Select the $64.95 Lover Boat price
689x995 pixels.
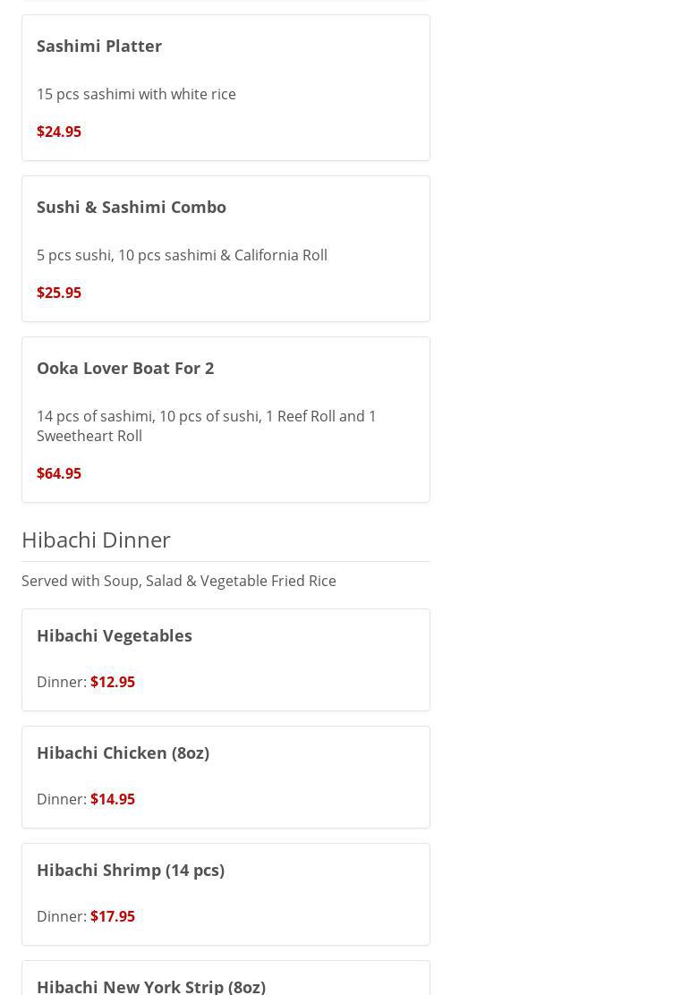[59, 473]
